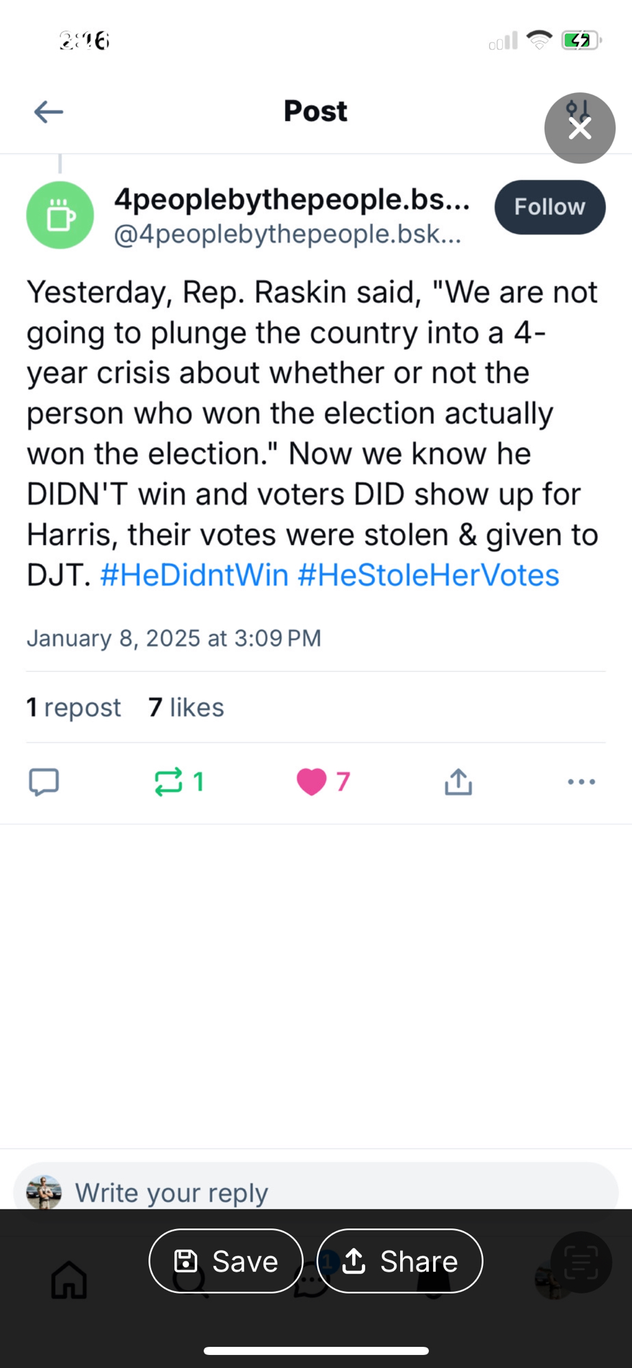Tap the reply speech-bubble icon
Viewport: 632px width, 1368px height.
44,782
